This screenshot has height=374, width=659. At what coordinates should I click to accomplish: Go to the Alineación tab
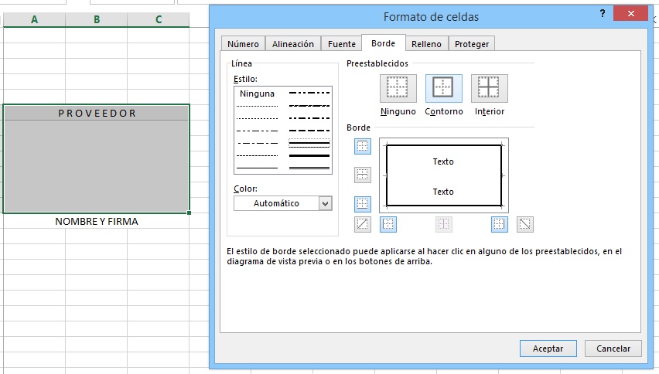(293, 44)
